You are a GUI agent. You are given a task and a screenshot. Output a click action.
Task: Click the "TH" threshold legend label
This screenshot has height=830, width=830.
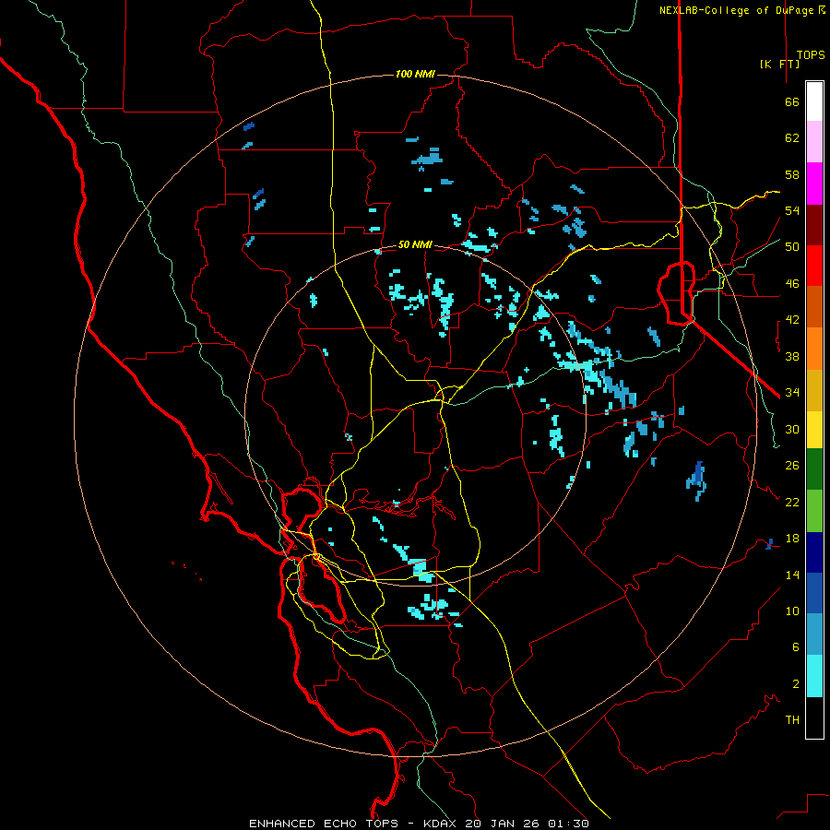click(x=792, y=720)
